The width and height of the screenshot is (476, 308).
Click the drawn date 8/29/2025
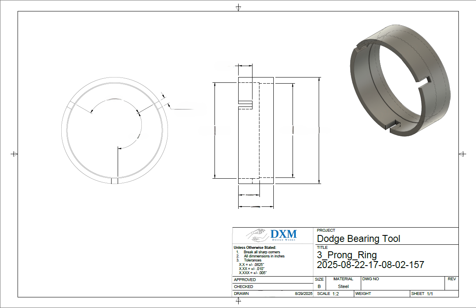coord(303,294)
